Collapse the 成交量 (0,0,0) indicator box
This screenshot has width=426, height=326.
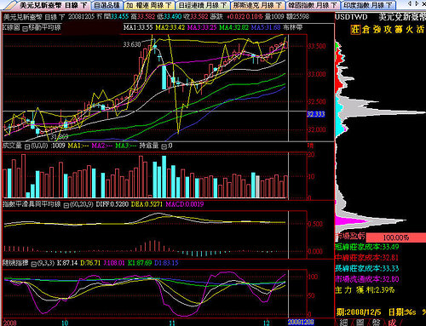[x=27, y=146]
